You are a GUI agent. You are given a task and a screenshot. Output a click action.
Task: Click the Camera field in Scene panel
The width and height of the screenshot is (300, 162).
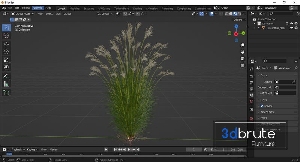click(x=285, y=82)
